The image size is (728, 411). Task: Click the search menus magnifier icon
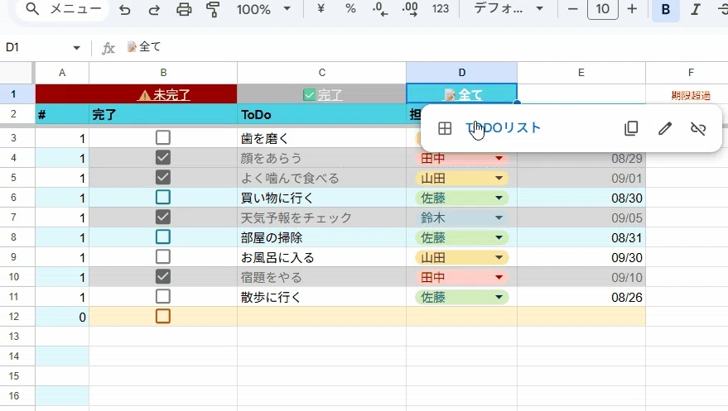32,9
